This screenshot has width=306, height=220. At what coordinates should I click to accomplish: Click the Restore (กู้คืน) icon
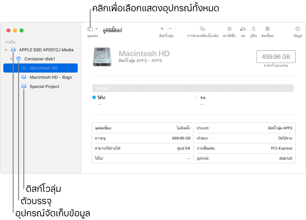click(x=253, y=29)
